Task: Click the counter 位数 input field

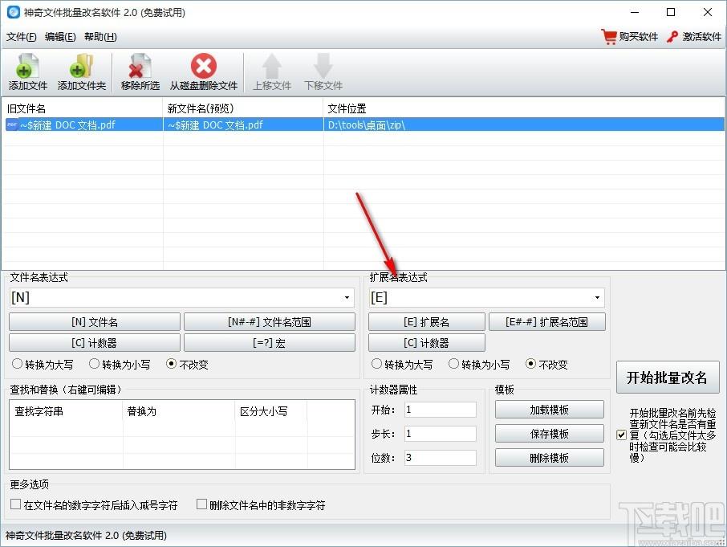Action: (440, 458)
